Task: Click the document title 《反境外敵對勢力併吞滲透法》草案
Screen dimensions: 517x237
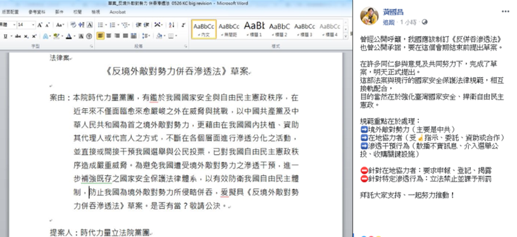Action: tap(177, 71)
